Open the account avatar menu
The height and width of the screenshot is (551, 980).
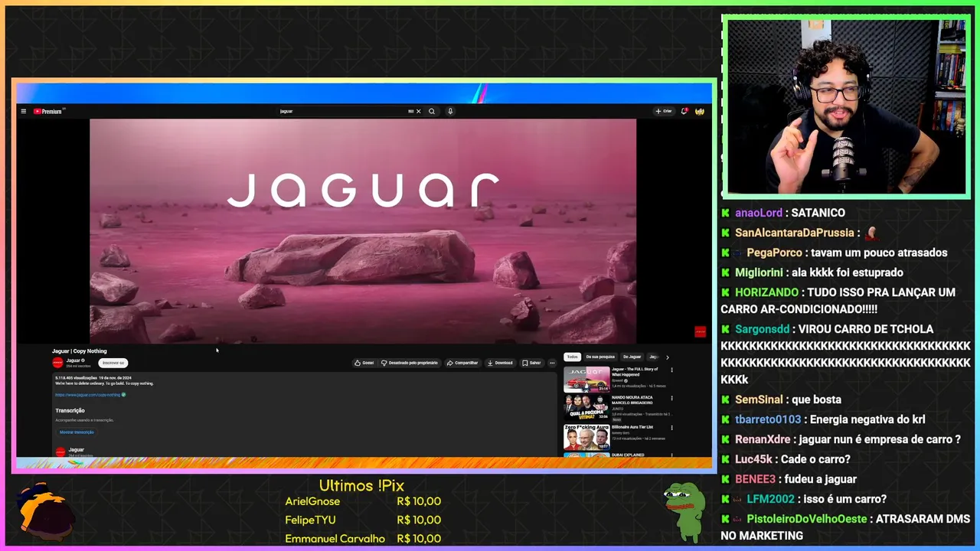pos(700,112)
